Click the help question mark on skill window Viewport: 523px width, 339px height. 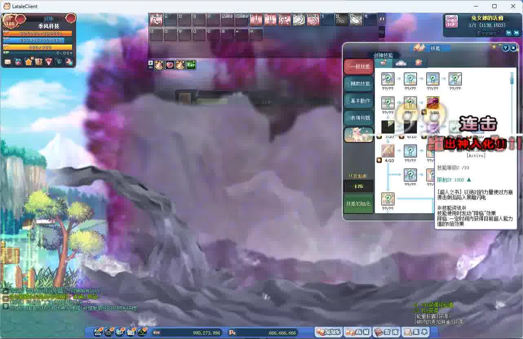[505, 48]
